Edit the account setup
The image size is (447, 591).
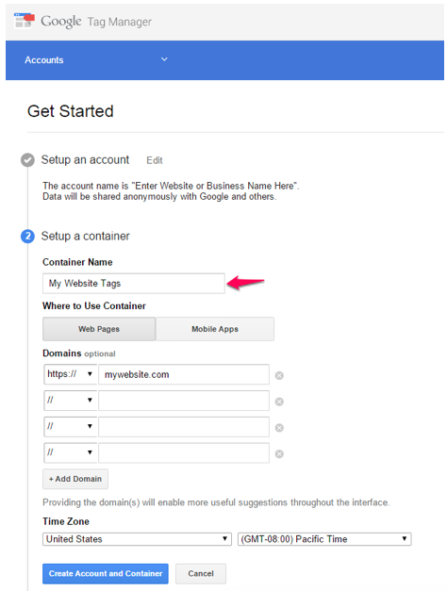point(155,160)
